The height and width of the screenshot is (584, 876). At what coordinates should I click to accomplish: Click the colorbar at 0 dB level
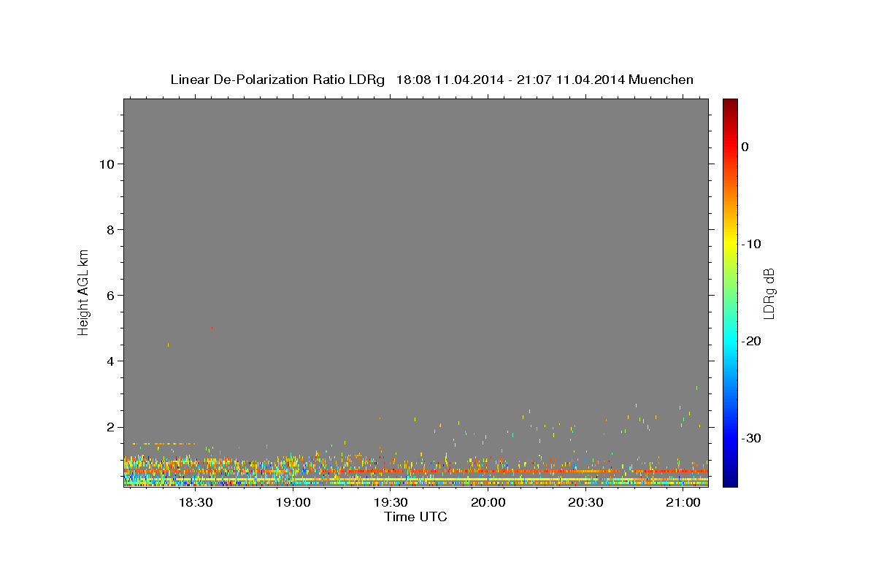[x=730, y=147]
